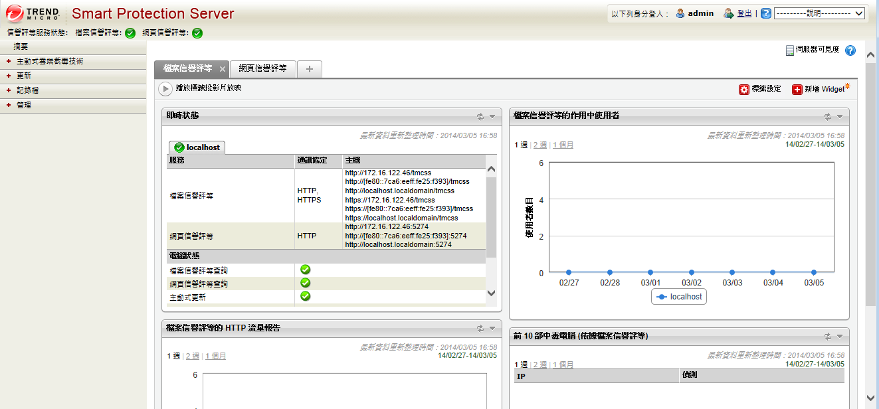Click the play tab slideshow icon
The height and width of the screenshot is (409, 879).
click(x=165, y=89)
